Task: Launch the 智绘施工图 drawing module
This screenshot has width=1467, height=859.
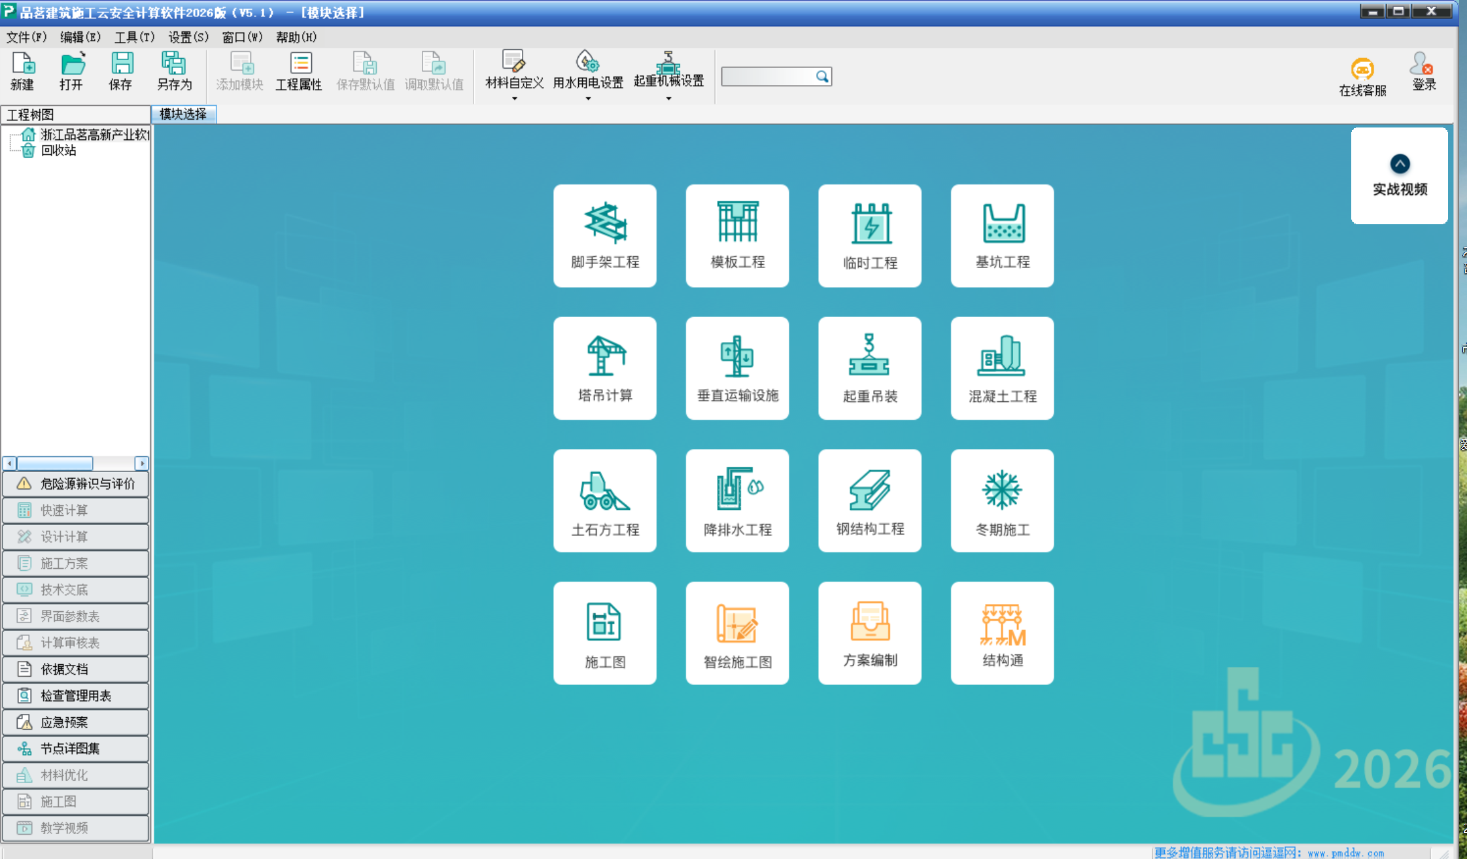Action: 737,633
